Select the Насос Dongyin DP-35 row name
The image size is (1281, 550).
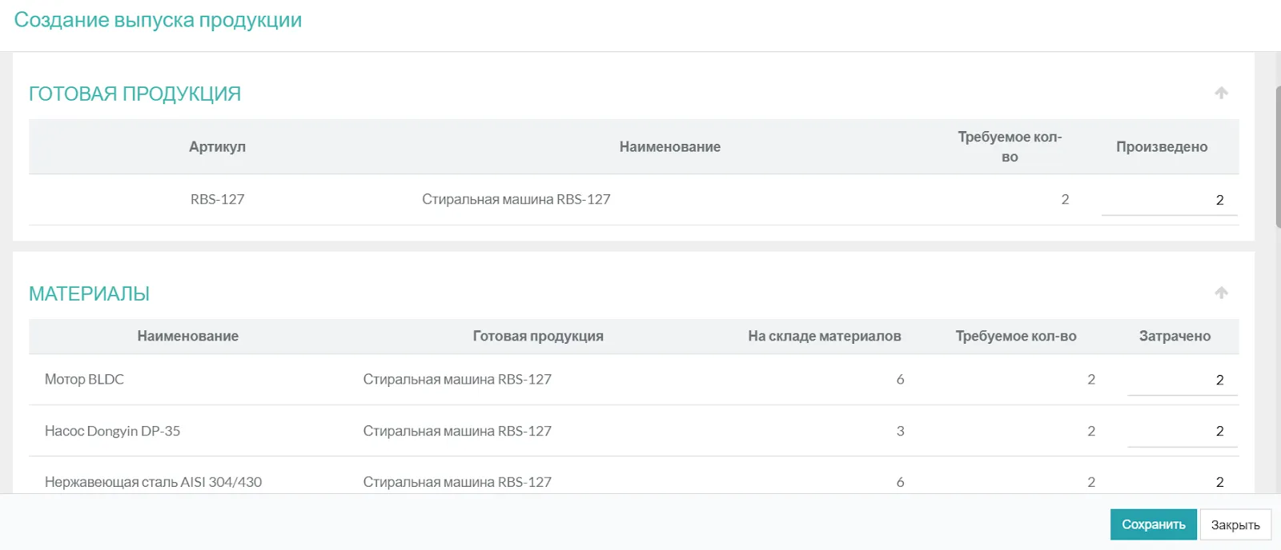pyautogui.click(x=112, y=431)
